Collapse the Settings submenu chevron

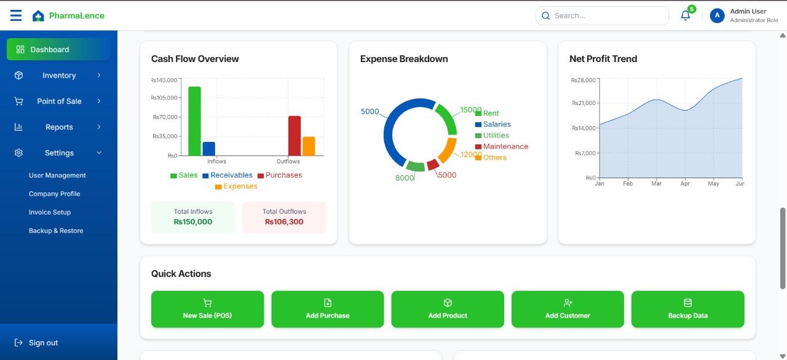99,153
